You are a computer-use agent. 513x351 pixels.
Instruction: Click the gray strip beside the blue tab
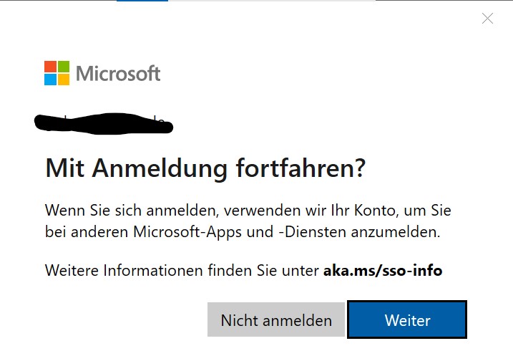click(272, 1)
